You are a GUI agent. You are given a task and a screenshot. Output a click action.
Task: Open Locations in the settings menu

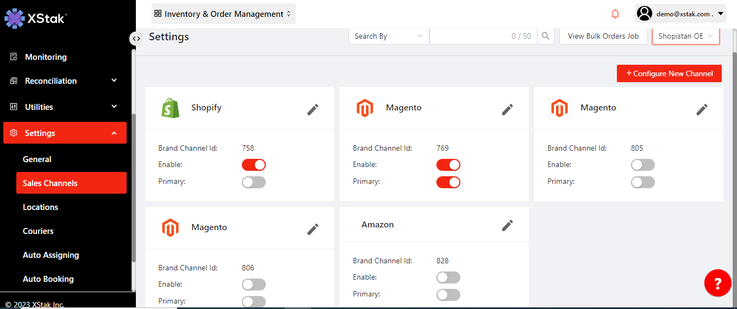40,207
